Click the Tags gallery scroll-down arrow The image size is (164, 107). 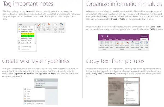pos(36,43)
